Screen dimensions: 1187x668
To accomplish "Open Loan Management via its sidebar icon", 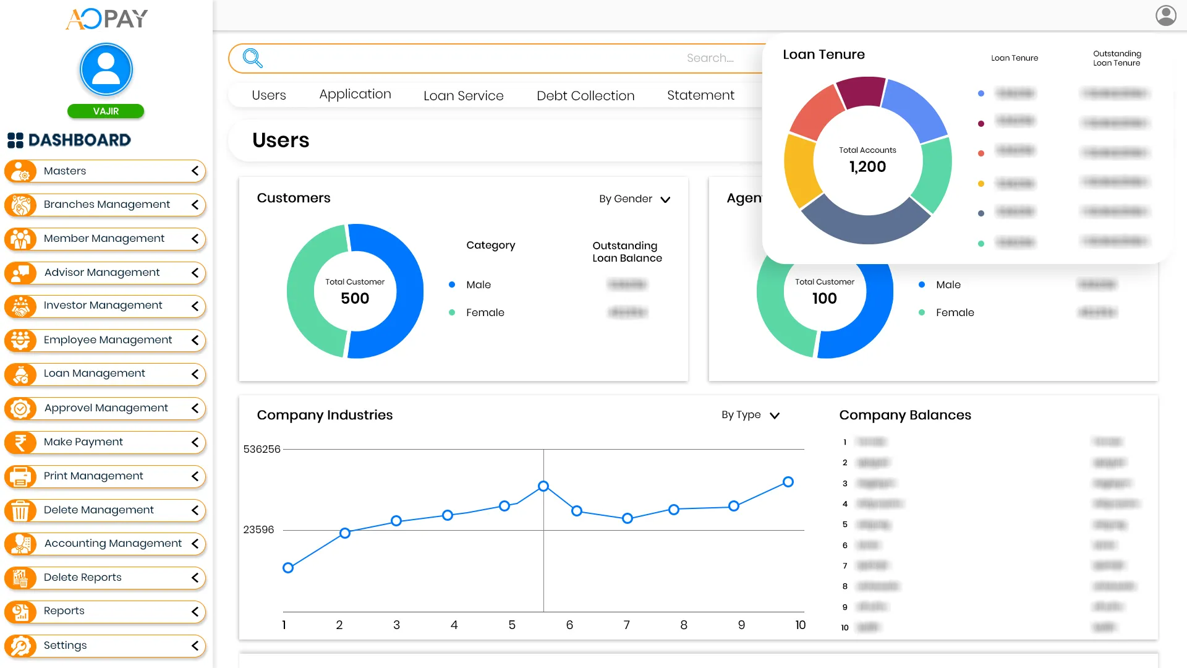I will coord(22,374).
